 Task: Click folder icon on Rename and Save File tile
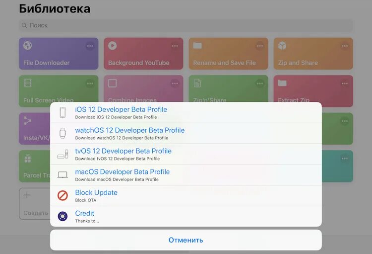197,45
